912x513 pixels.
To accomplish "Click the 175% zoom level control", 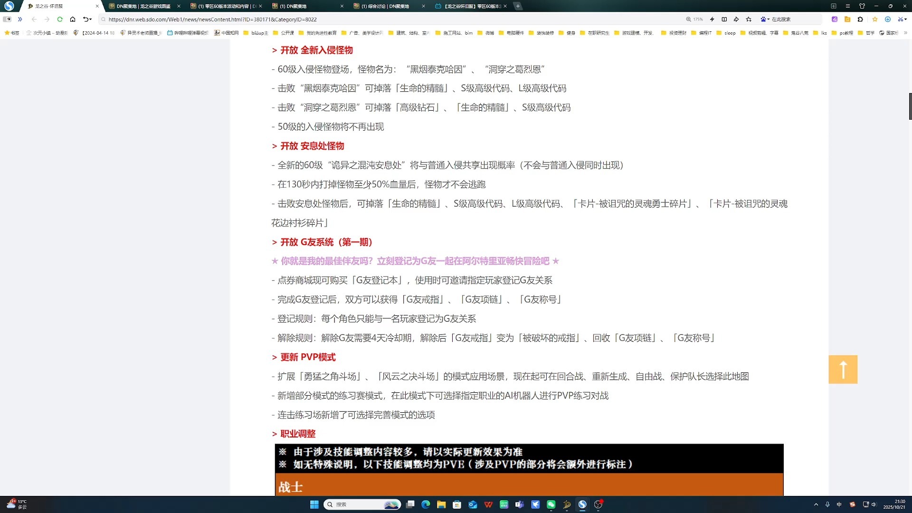I will tap(695, 19).
